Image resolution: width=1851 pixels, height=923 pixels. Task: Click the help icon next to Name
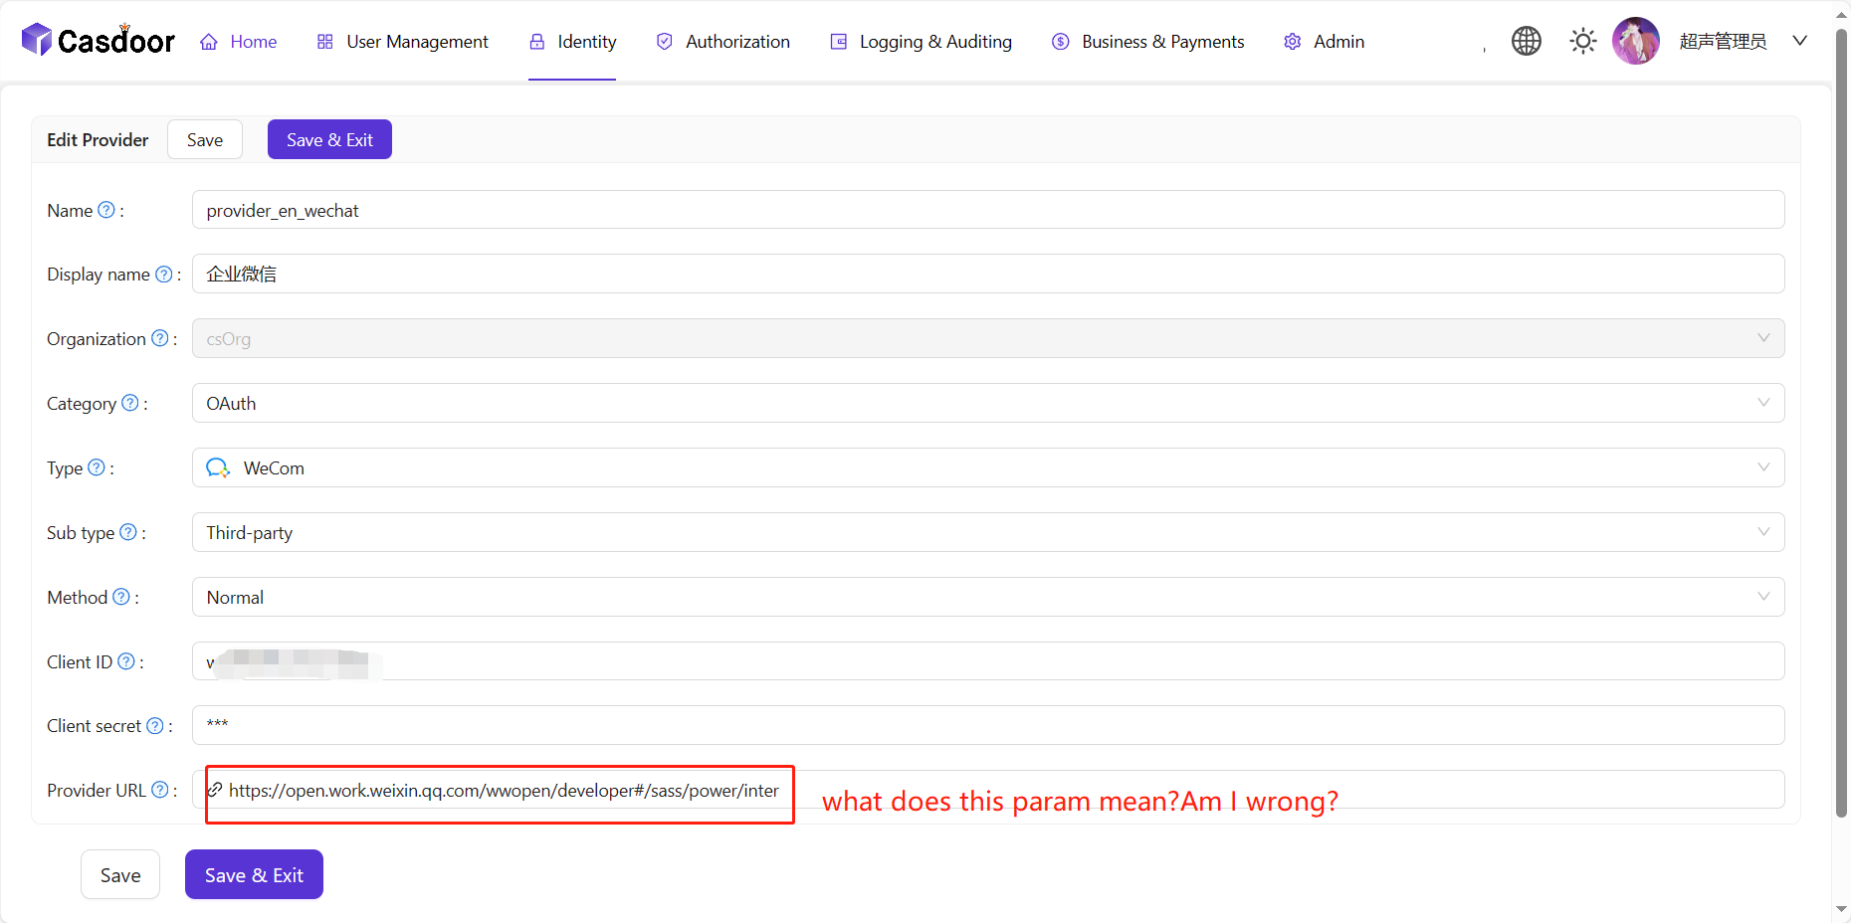coord(106,210)
